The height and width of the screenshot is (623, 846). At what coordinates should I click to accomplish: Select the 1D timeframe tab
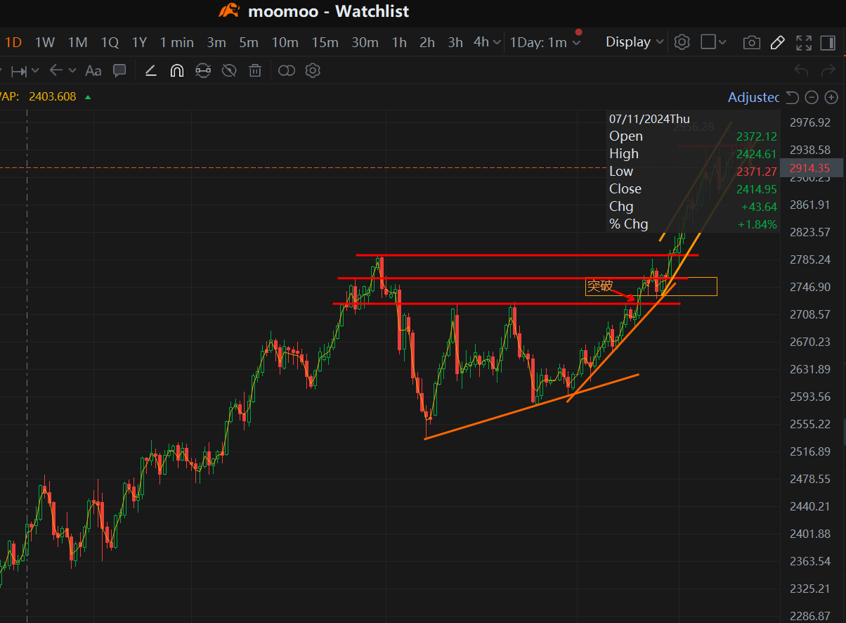tap(13, 42)
